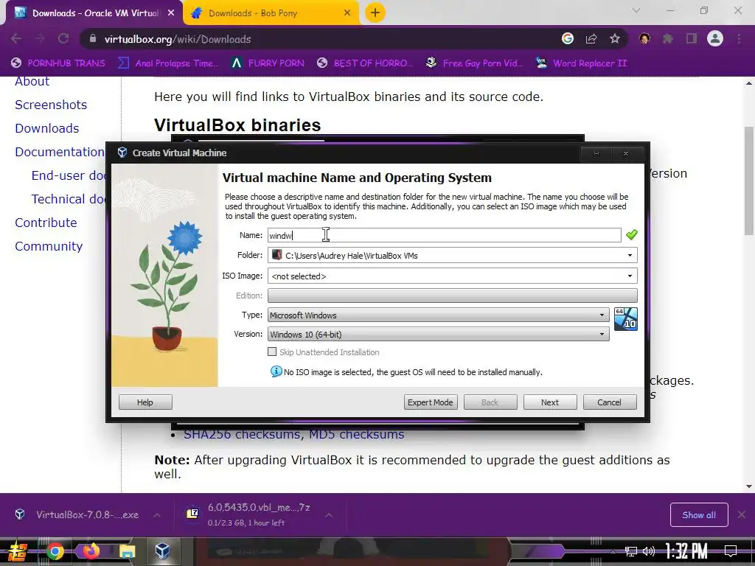The image size is (755, 566).
Task: Open Chrome from the taskbar
Action: coord(55,551)
